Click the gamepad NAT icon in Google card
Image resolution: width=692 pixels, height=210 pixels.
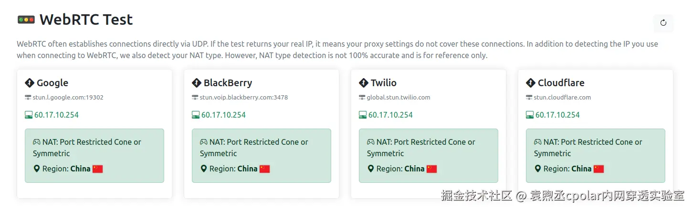37,142
